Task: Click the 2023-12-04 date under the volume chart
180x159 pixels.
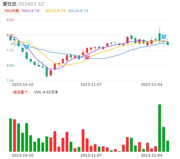Action: point(152,155)
